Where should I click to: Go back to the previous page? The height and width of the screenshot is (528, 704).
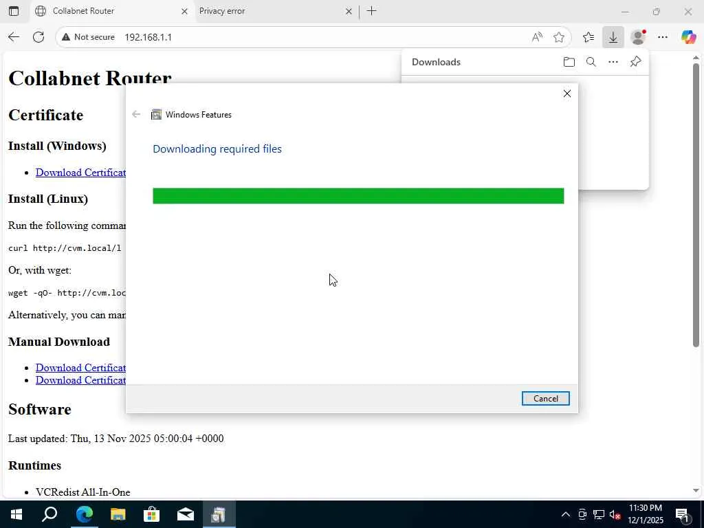click(14, 37)
